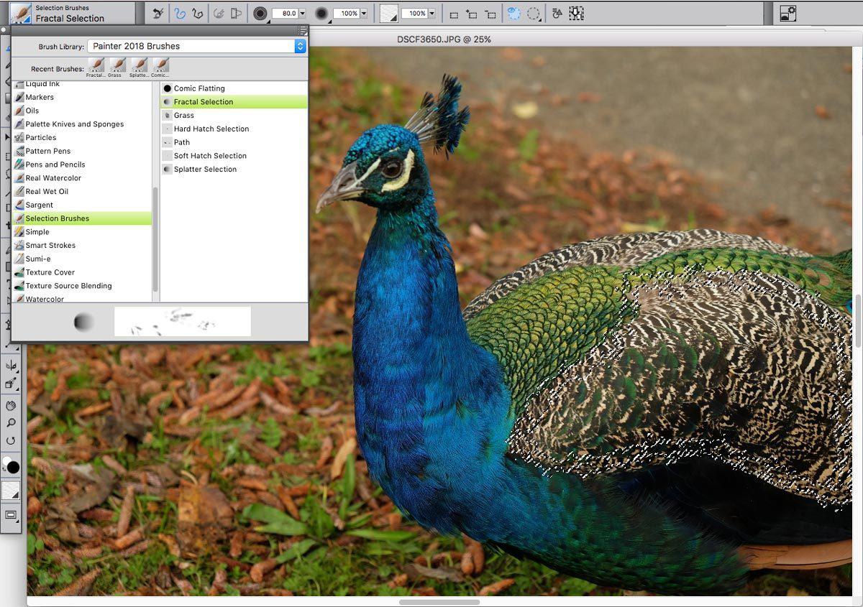This screenshot has height=607, width=863.
Task: Open the view mode flyout in toolbox
Action: (11, 515)
